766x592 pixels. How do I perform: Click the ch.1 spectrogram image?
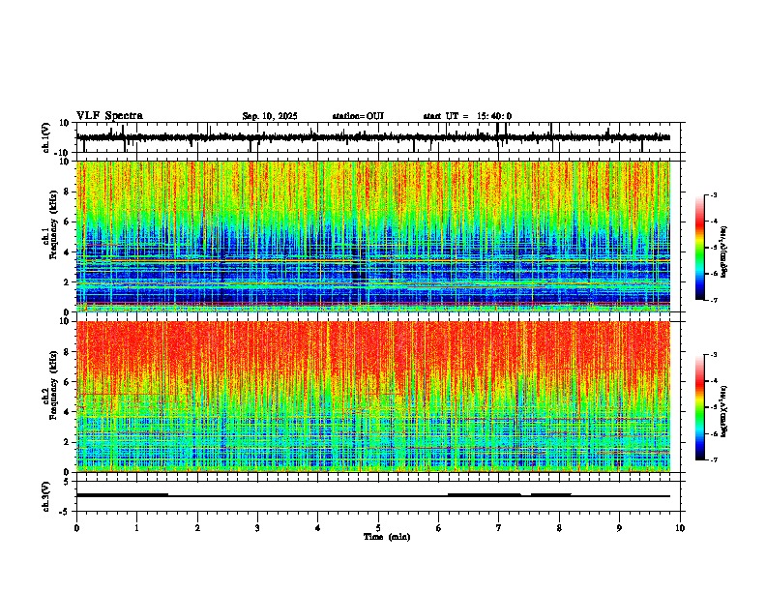pos(373,236)
